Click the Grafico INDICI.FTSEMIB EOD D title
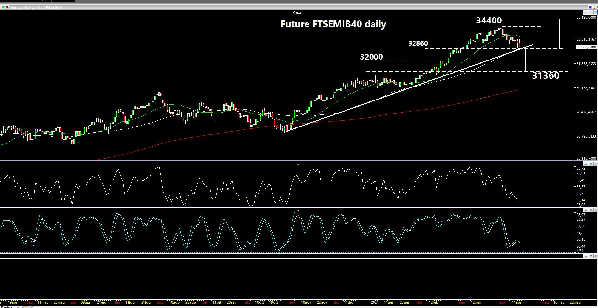Viewport: 598px width, 308px height. pyautogui.click(x=36, y=7)
